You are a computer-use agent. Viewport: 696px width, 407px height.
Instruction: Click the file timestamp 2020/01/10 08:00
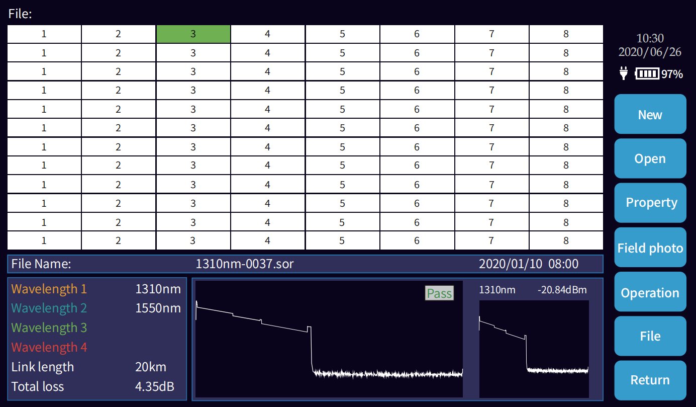pyautogui.click(x=528, y=264)
